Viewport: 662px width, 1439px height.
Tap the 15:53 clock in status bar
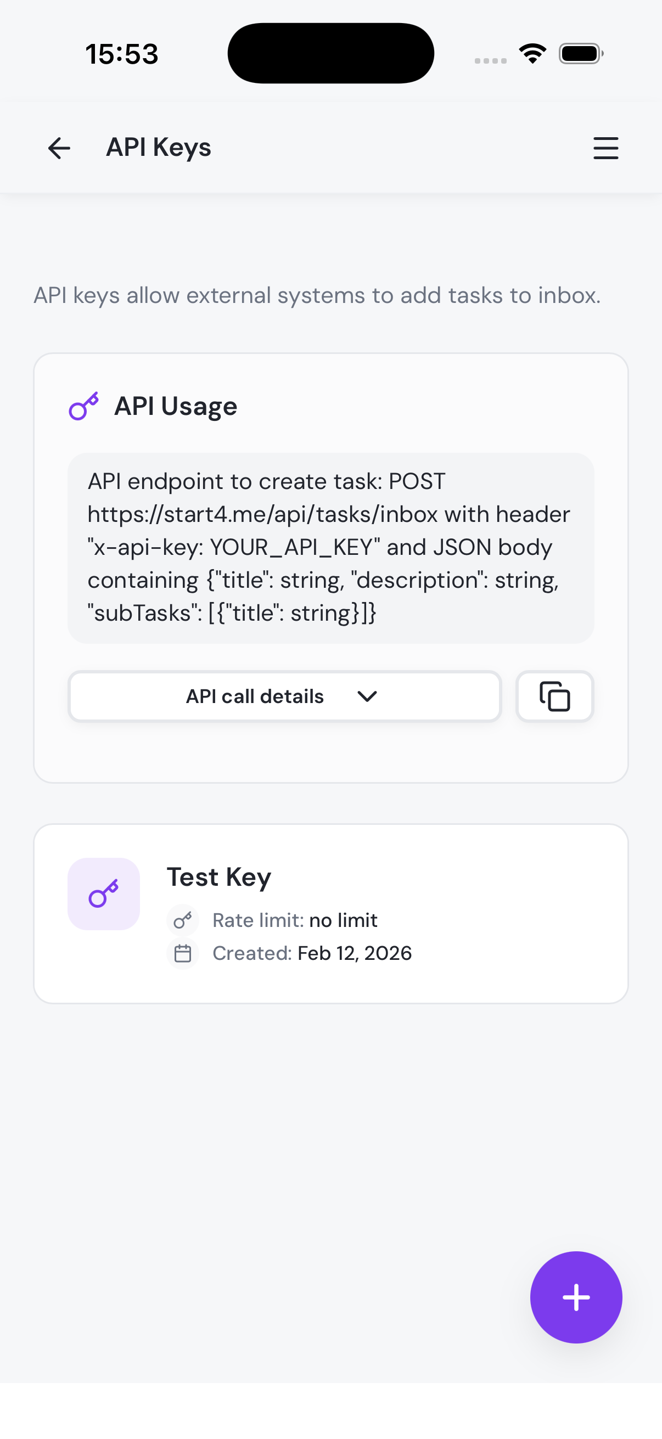(x=122, y=54)
